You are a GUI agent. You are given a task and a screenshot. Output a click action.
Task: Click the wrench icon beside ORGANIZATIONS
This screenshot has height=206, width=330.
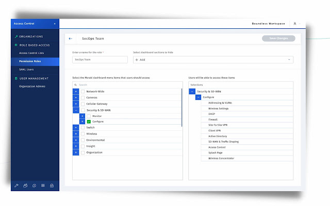(16, 37)
